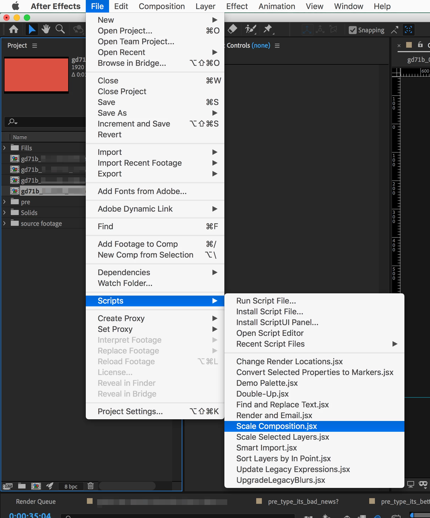The width and height of the screenshot is (430, 518).
Task: Open Project panel hamburger menu
Action: pos(35,46)
